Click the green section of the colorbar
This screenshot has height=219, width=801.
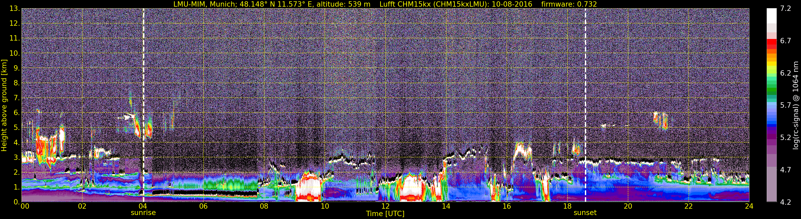[x=771, y=90]
